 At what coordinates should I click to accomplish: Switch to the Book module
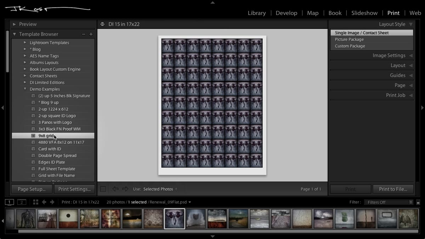[335, 13]
